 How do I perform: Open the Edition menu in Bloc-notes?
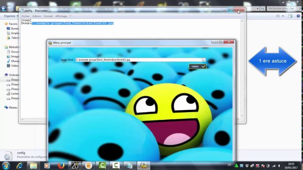coord(37,16)
